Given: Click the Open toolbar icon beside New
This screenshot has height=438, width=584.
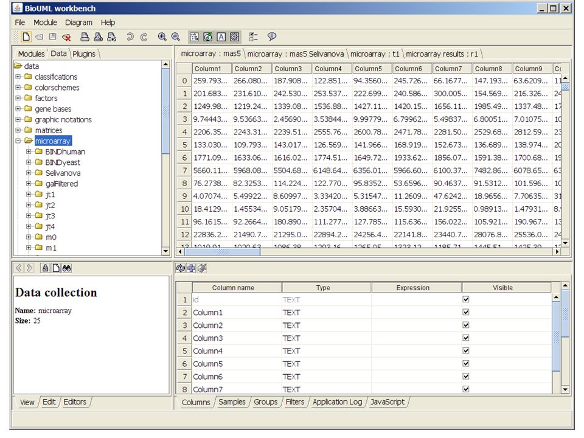Looking at the screenshot, I should pyautogui.click(x=39, y=36).
